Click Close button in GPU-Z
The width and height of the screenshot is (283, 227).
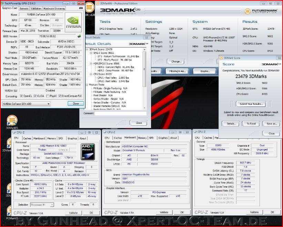[75, 103]
